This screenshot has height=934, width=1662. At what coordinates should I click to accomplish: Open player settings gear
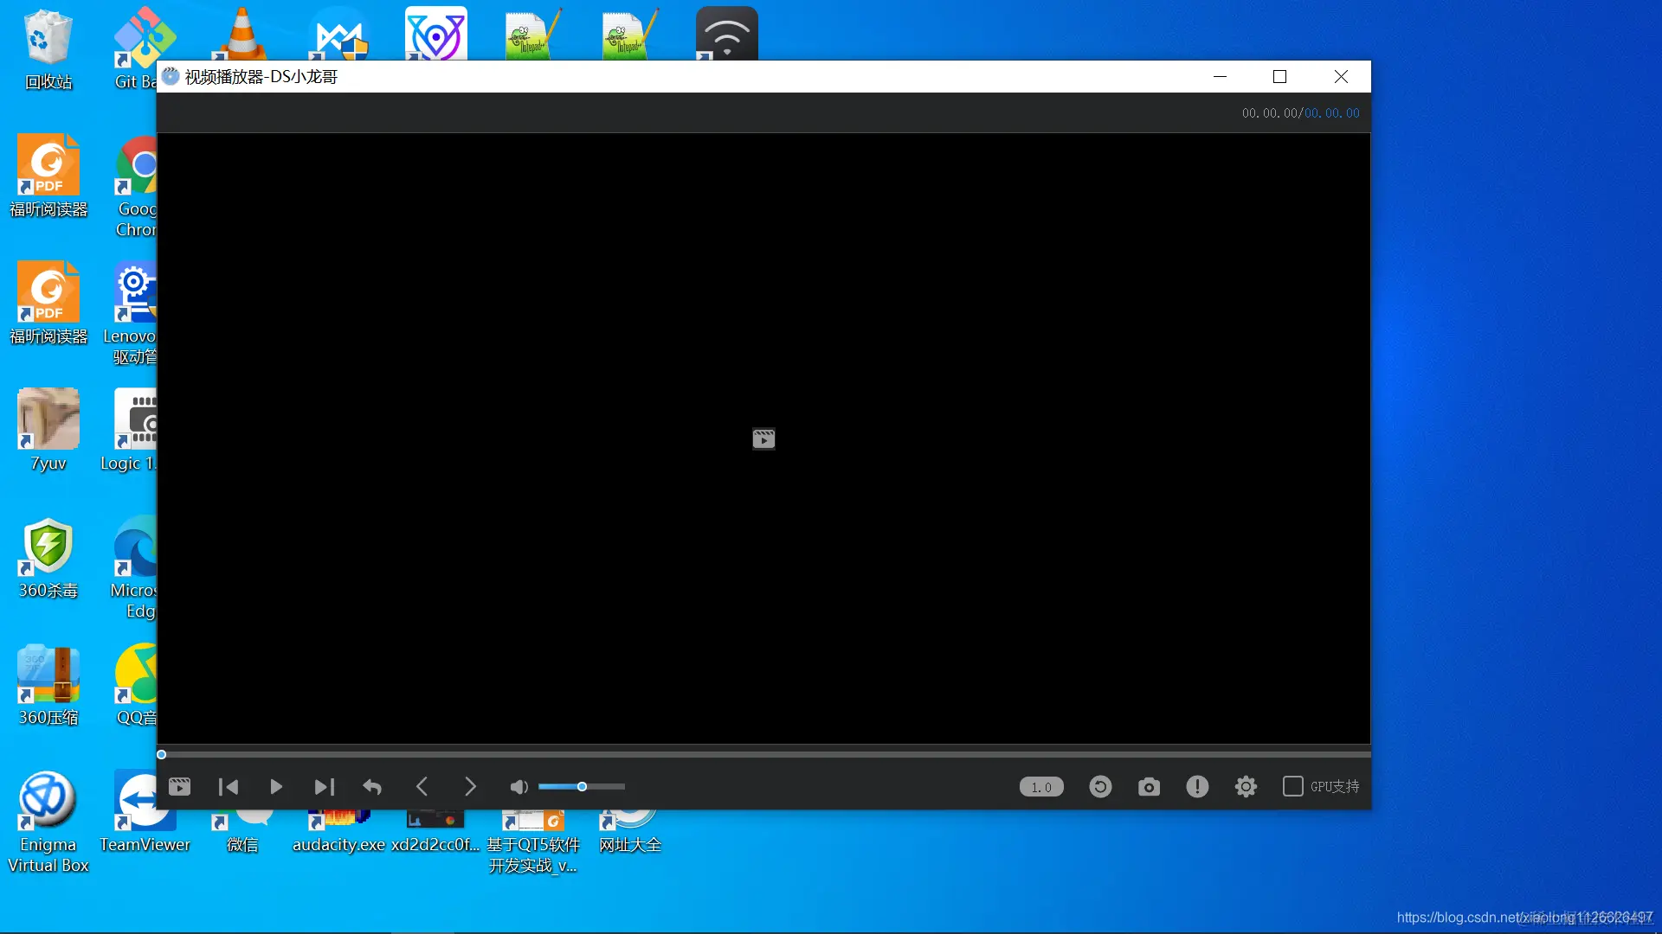1246,786
